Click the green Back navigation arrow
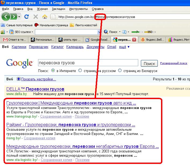Viewport: 190px width, 165px height. tap(6, 17)
